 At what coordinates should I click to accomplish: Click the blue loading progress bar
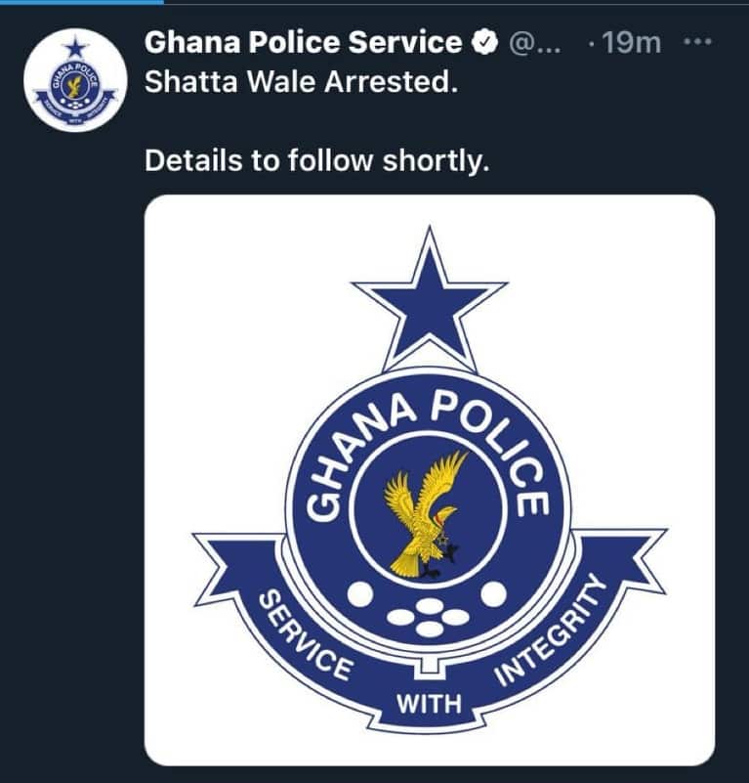[x=82, y=2]
